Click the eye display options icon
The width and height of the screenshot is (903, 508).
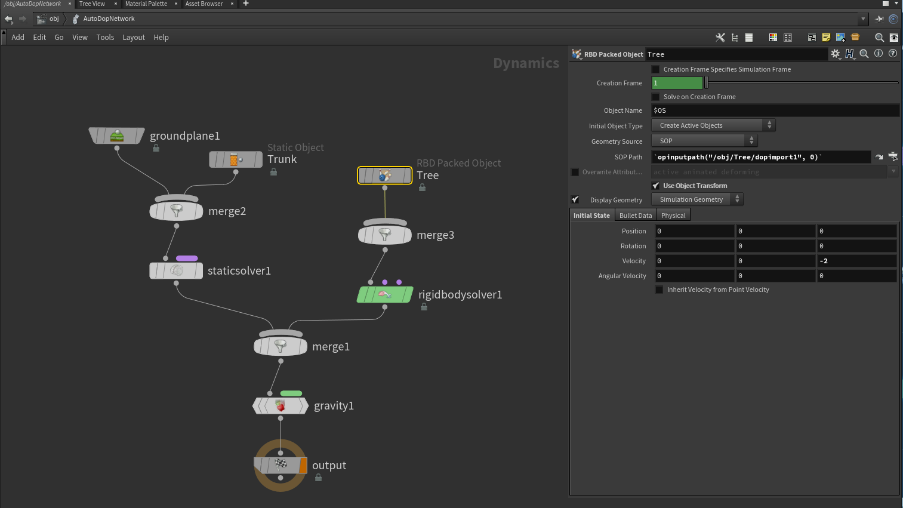coord(893,37)
